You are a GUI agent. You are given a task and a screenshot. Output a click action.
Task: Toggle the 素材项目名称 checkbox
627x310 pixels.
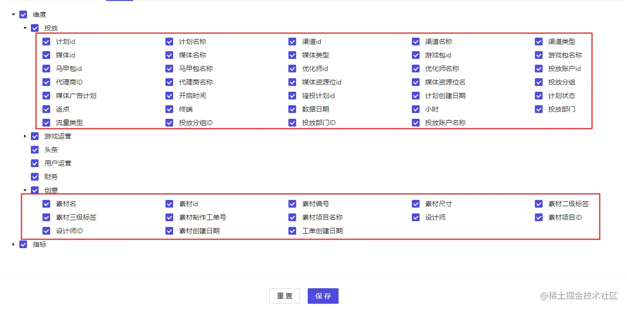(x=292, y=217)
